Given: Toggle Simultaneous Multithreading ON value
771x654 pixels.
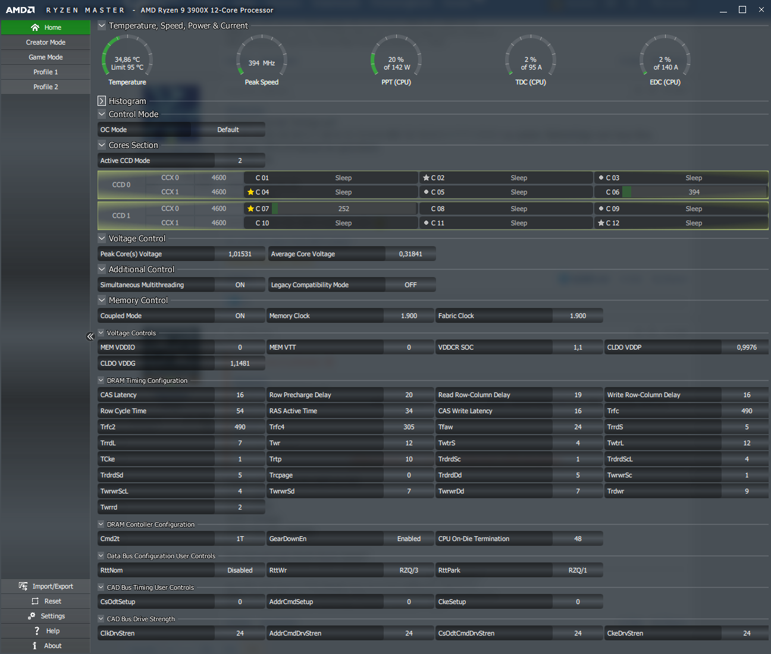Looking at the screenshot, I should pos(240,285).
